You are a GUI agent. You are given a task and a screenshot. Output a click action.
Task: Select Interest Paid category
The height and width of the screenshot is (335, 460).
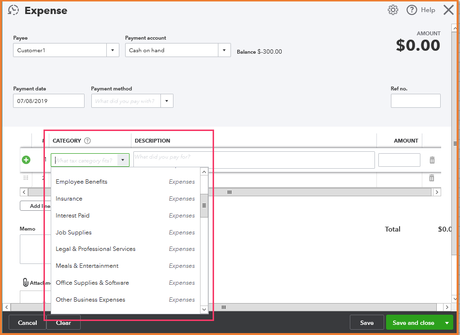(x=125, y=216)
